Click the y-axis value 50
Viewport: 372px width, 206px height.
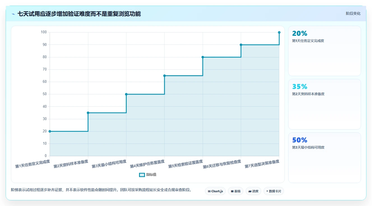[x=45, y=94]
